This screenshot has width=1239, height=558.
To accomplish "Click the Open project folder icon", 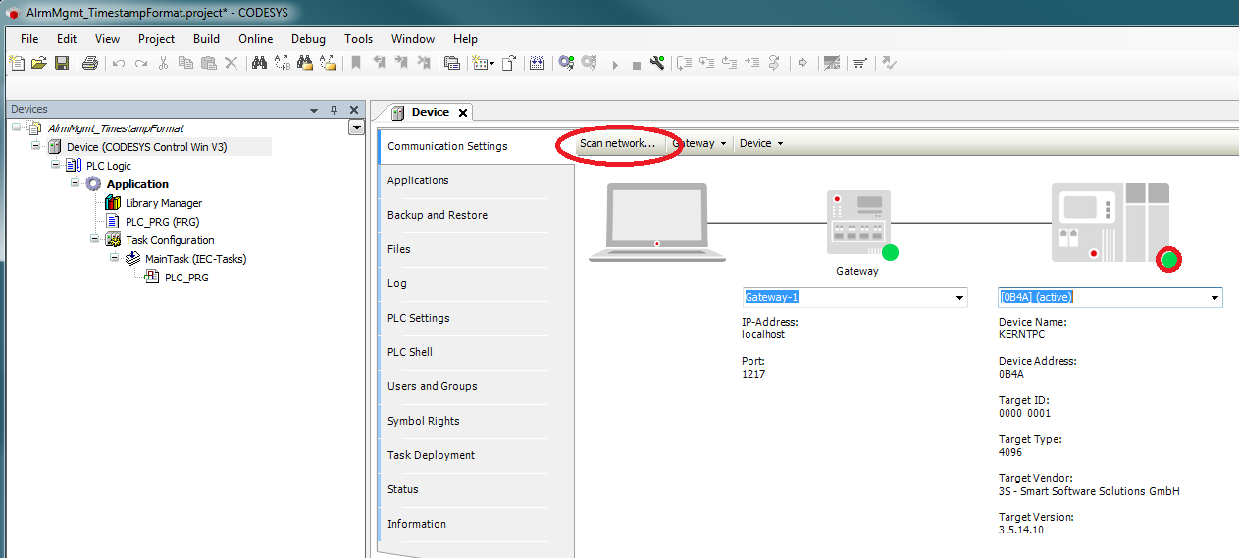I will coord(39,63).
